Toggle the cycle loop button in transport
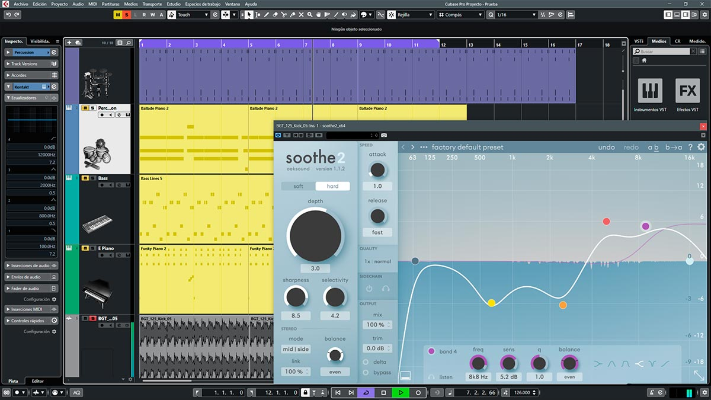The height and width of the screenshot is (400, 711). (366, 392)
